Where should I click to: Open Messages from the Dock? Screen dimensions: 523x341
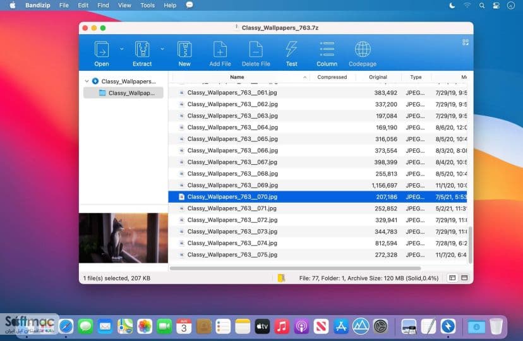[x=86, y=326]
